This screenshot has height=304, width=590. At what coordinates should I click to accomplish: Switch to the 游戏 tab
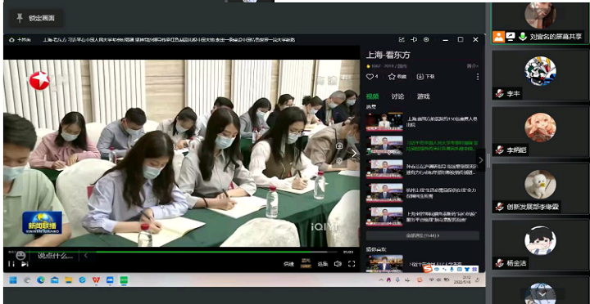click(424, 96)
